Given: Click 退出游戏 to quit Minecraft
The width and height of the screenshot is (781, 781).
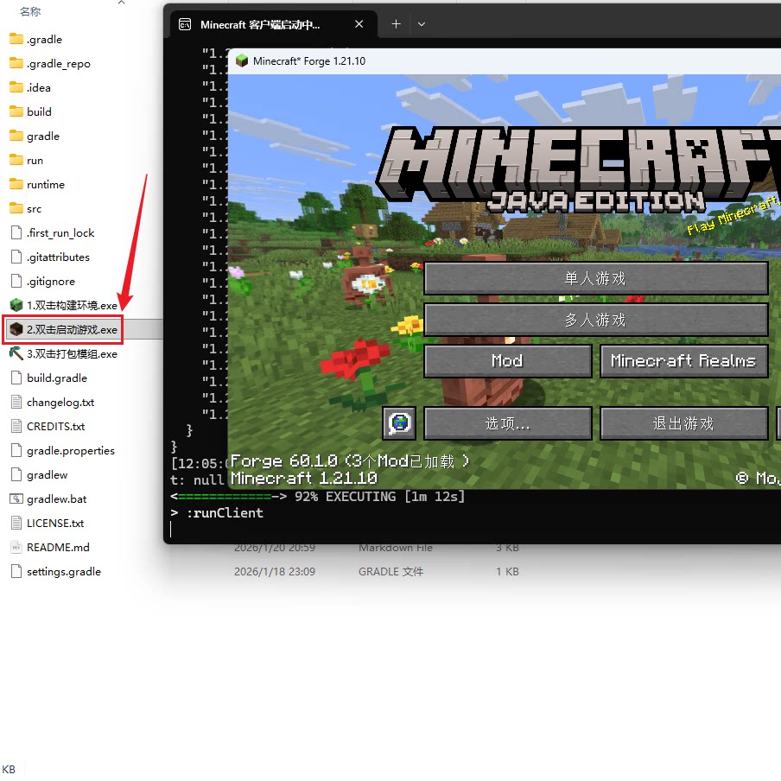Looking at the screenshot, I should 683,423.
